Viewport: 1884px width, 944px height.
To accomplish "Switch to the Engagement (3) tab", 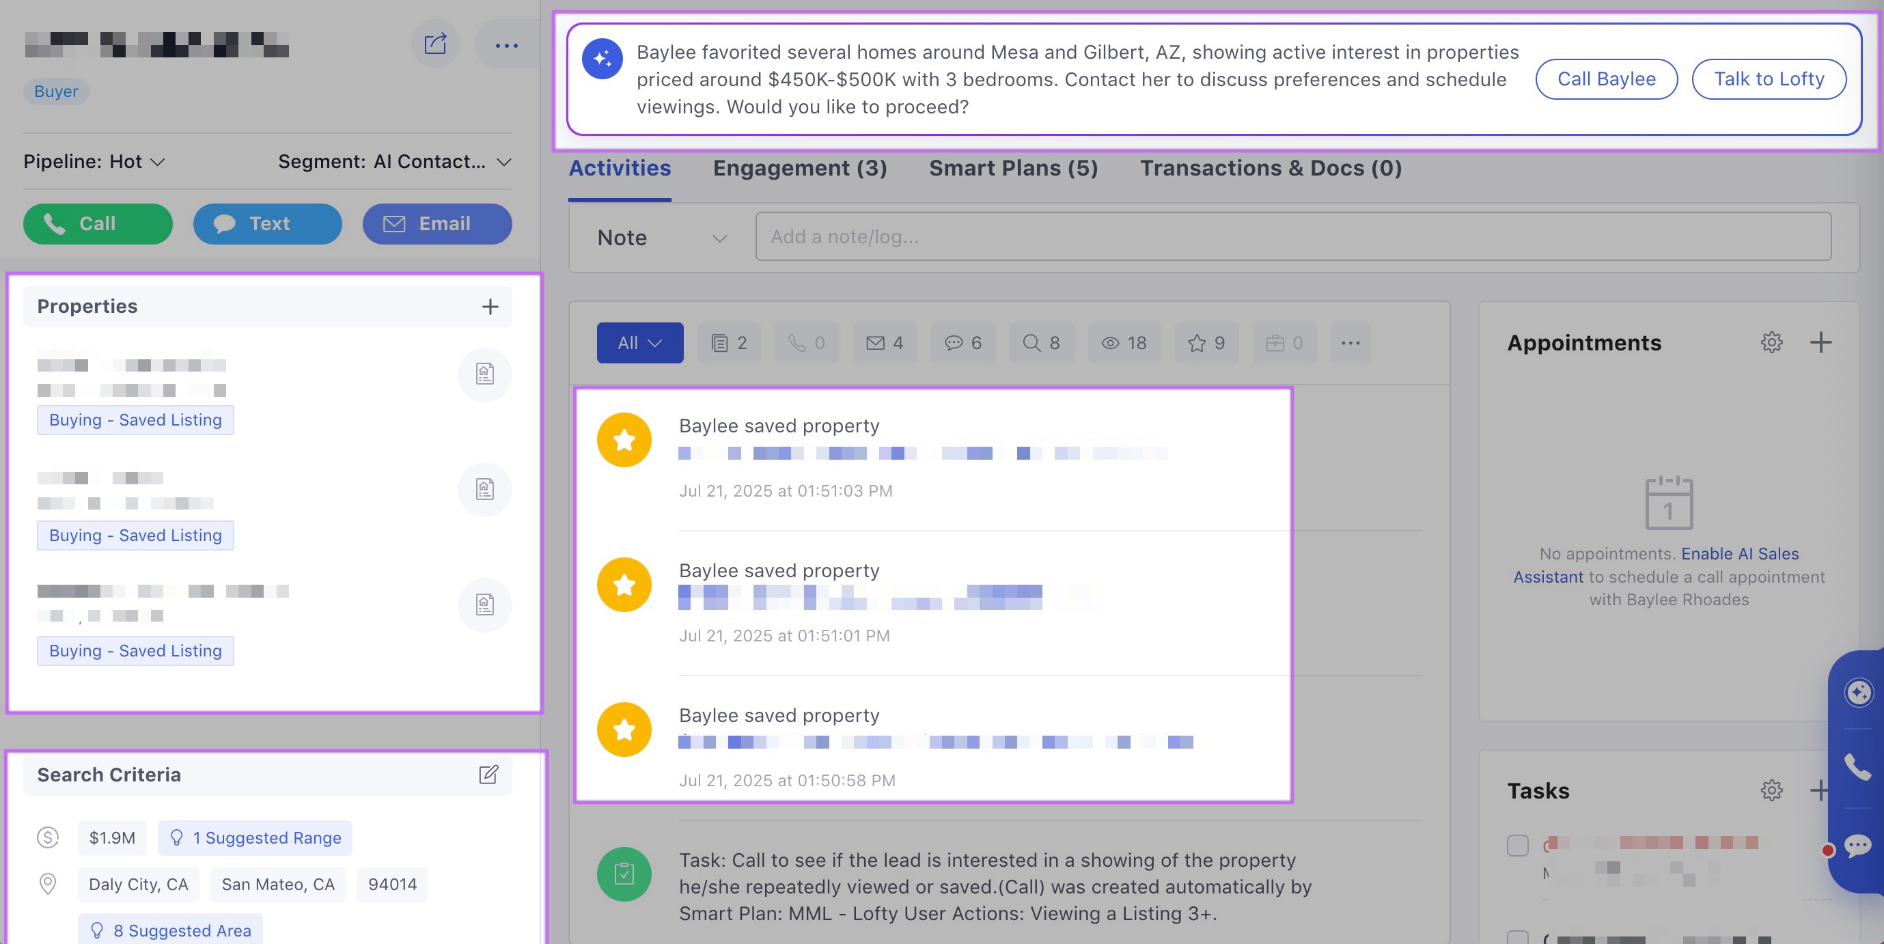I will [x=799, y=168].
